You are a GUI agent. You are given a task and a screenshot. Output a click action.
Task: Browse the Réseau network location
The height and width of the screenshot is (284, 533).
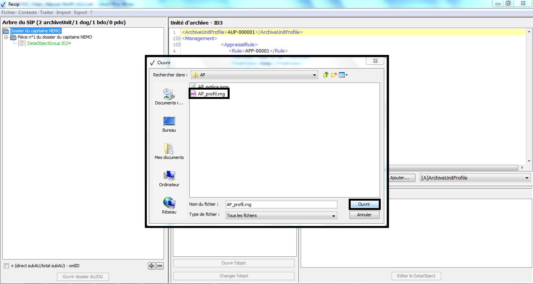pos(169,206)
